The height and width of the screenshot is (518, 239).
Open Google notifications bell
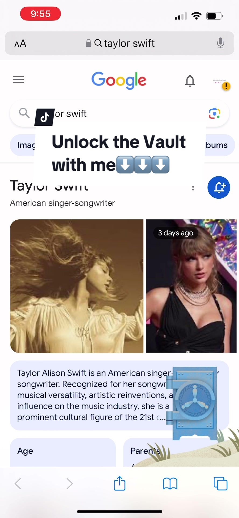pos(190,80)
